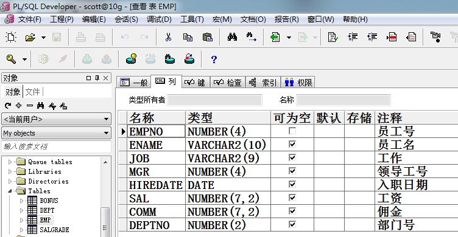This screenshot has height=237, width=458.
Task: Open the dropdown arrow beside Open icon
Action: click(43, 37)
